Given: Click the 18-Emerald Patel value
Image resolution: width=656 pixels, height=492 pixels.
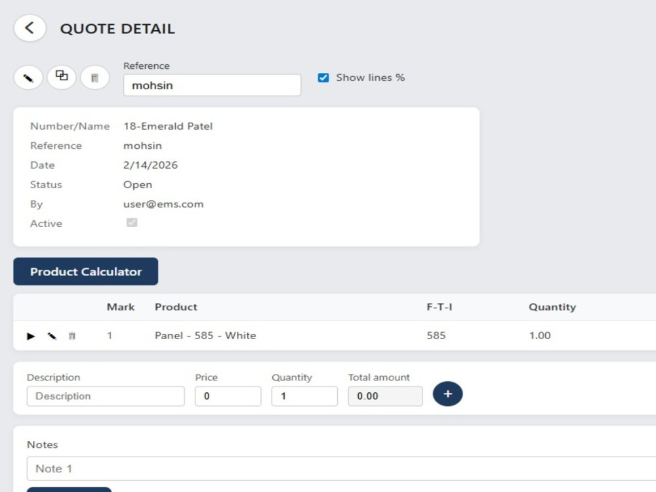Looking at the screenshot, I should [168, 127].
